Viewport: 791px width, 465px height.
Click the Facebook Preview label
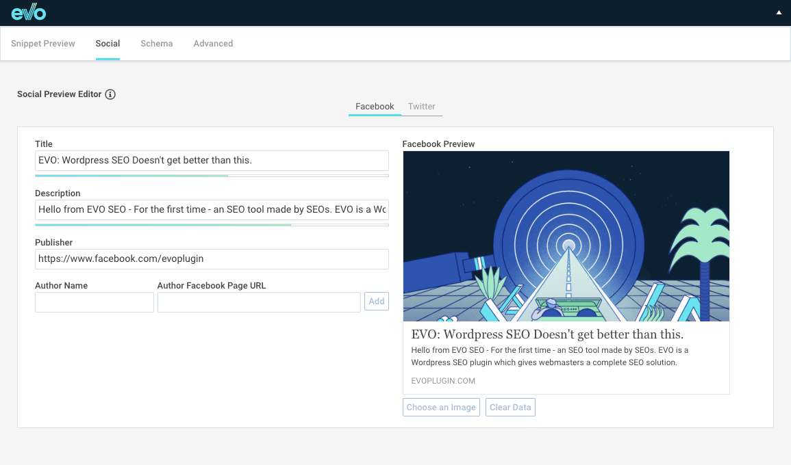(438, 144)
